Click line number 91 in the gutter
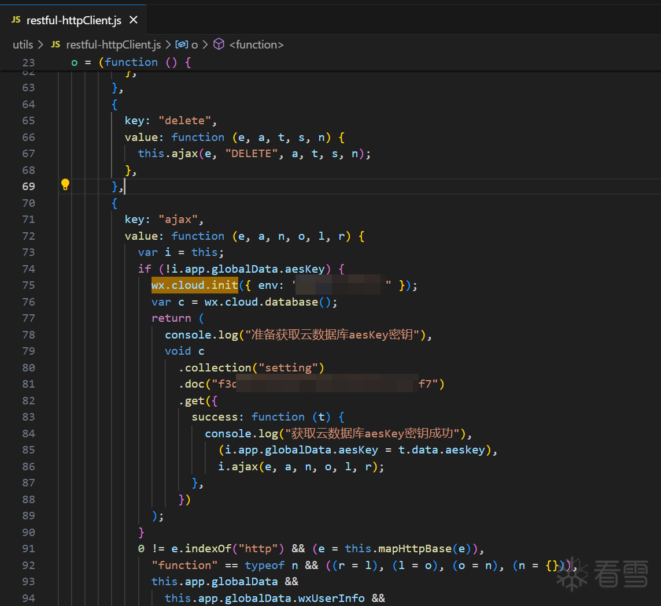Screen dimensions: 661x606 28,549
